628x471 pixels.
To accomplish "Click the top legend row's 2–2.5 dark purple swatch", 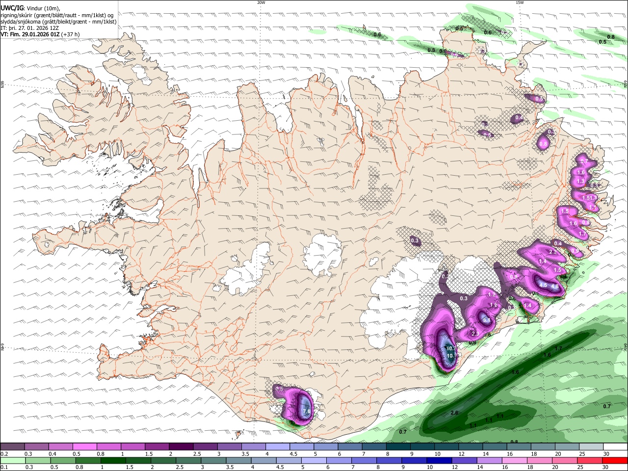I will [x=181, y=446].
